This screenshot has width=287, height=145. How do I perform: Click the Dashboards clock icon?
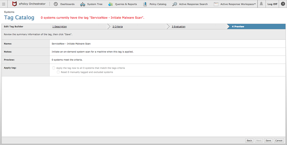(x=56, y=4)
